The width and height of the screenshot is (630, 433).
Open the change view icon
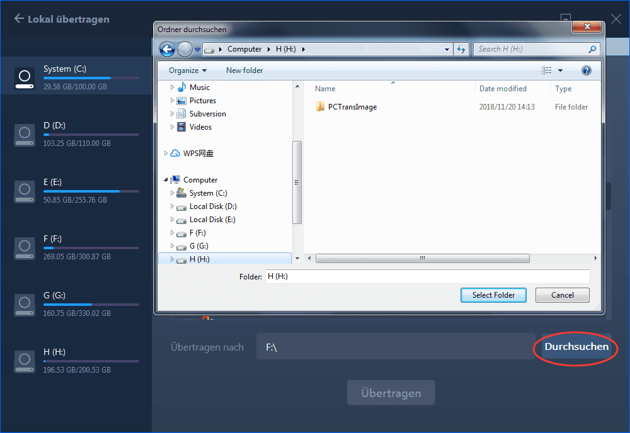(546, 70)
